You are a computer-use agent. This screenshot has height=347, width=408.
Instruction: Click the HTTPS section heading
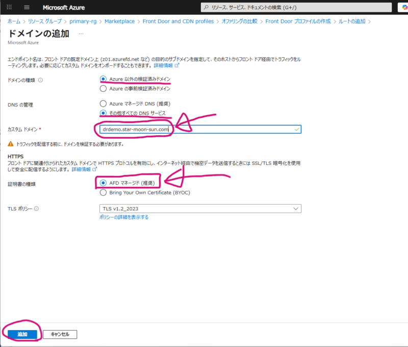pyautogui.click(x=16, y=157)
